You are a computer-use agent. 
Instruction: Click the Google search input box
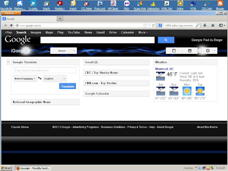97,40
